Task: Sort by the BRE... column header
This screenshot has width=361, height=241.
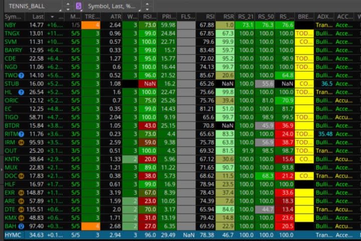Action: point(304,17)
